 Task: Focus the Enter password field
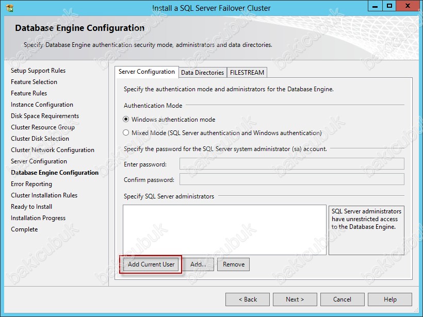tap(292, 164)
